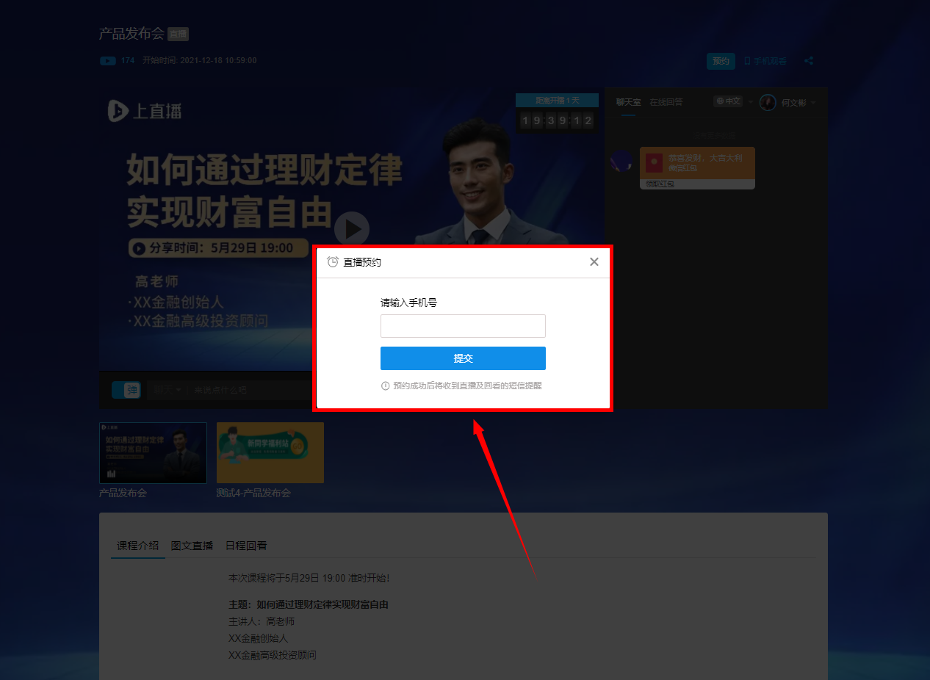Click the 预约 button in page header
Screen dimensions: 930x680
point(721,61)
